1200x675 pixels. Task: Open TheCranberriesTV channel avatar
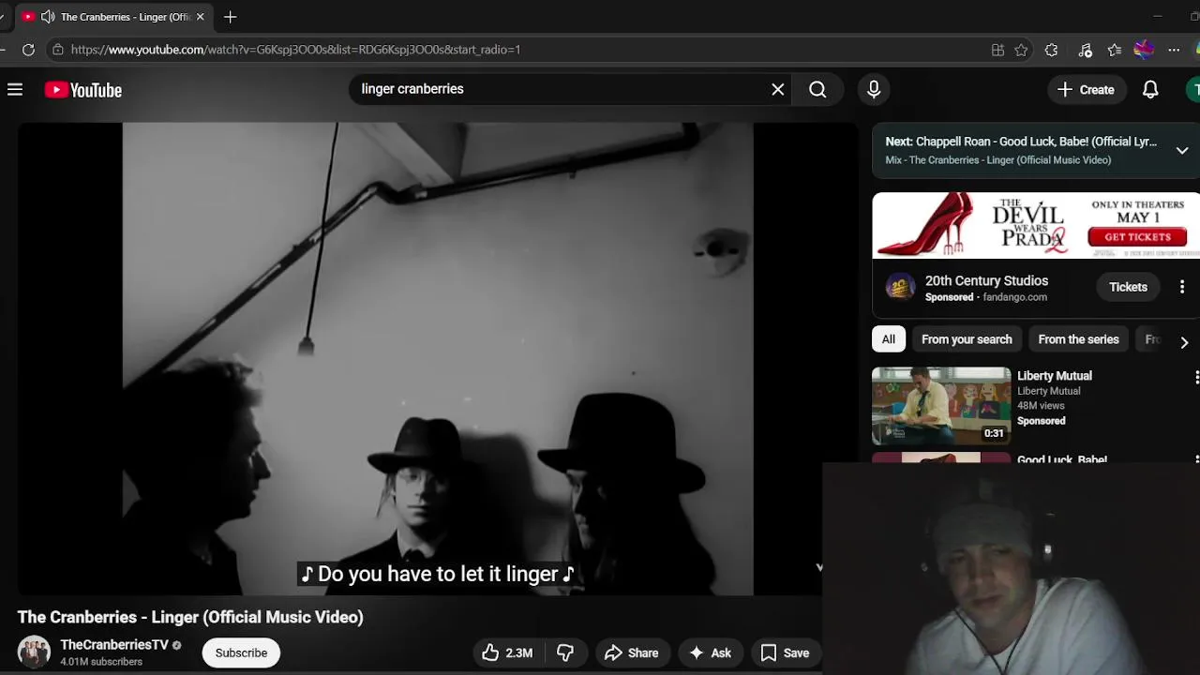(x=34, y=652)
